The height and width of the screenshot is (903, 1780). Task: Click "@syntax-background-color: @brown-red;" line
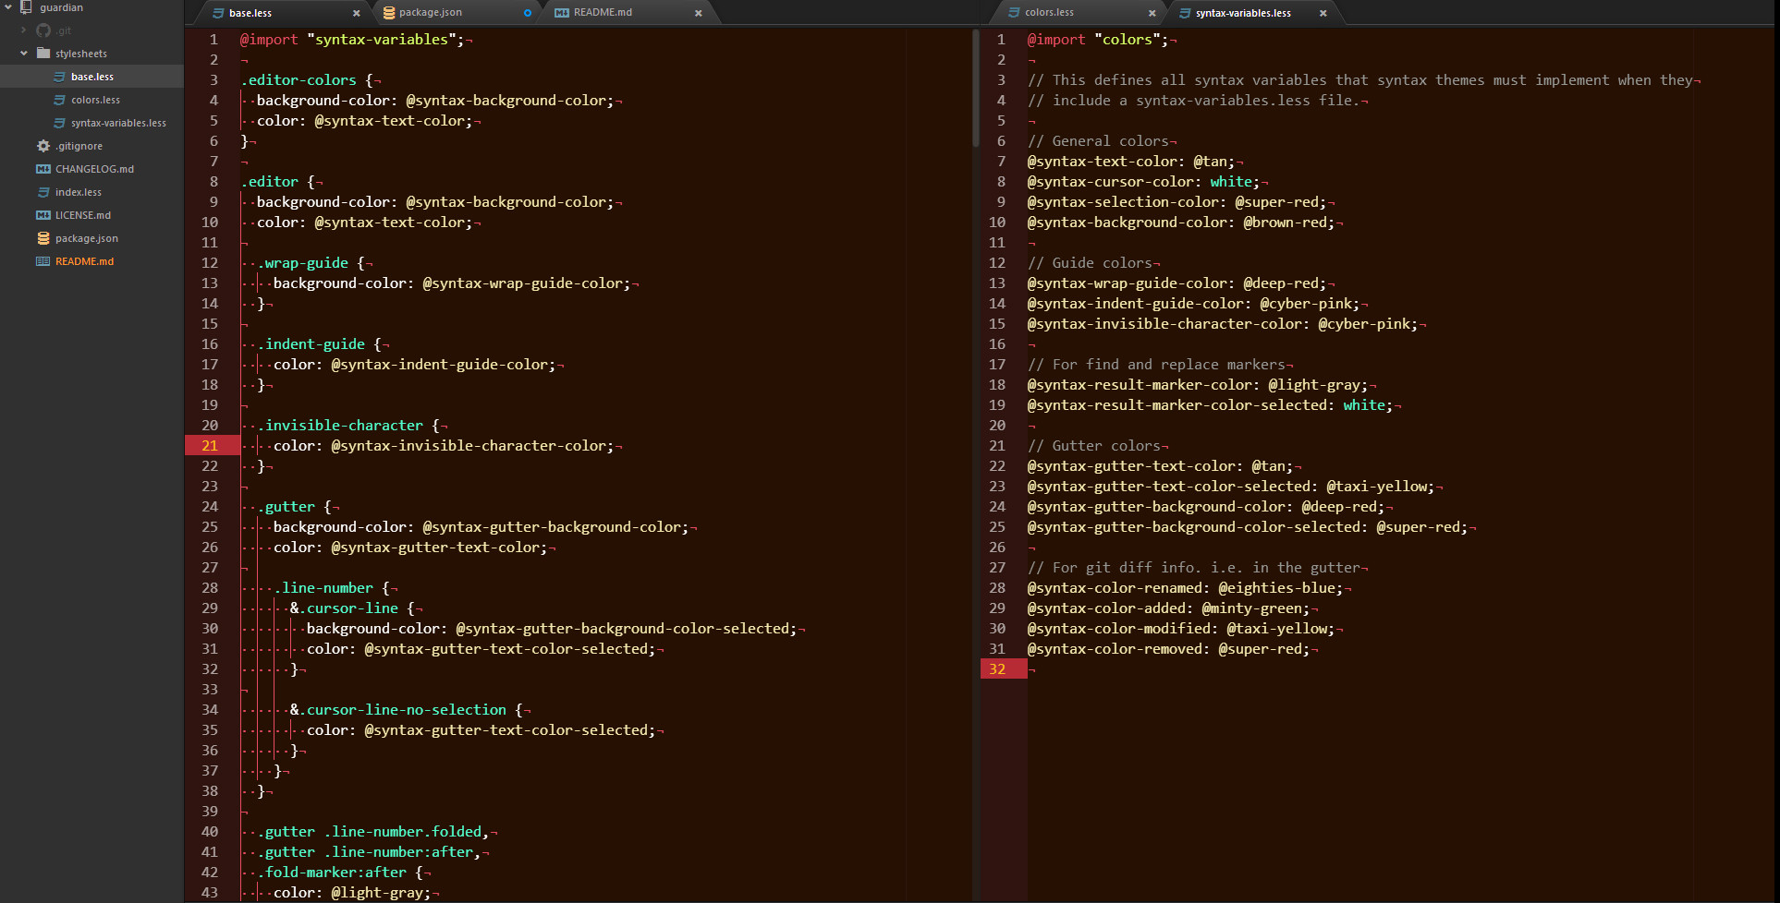(1181, 223)
